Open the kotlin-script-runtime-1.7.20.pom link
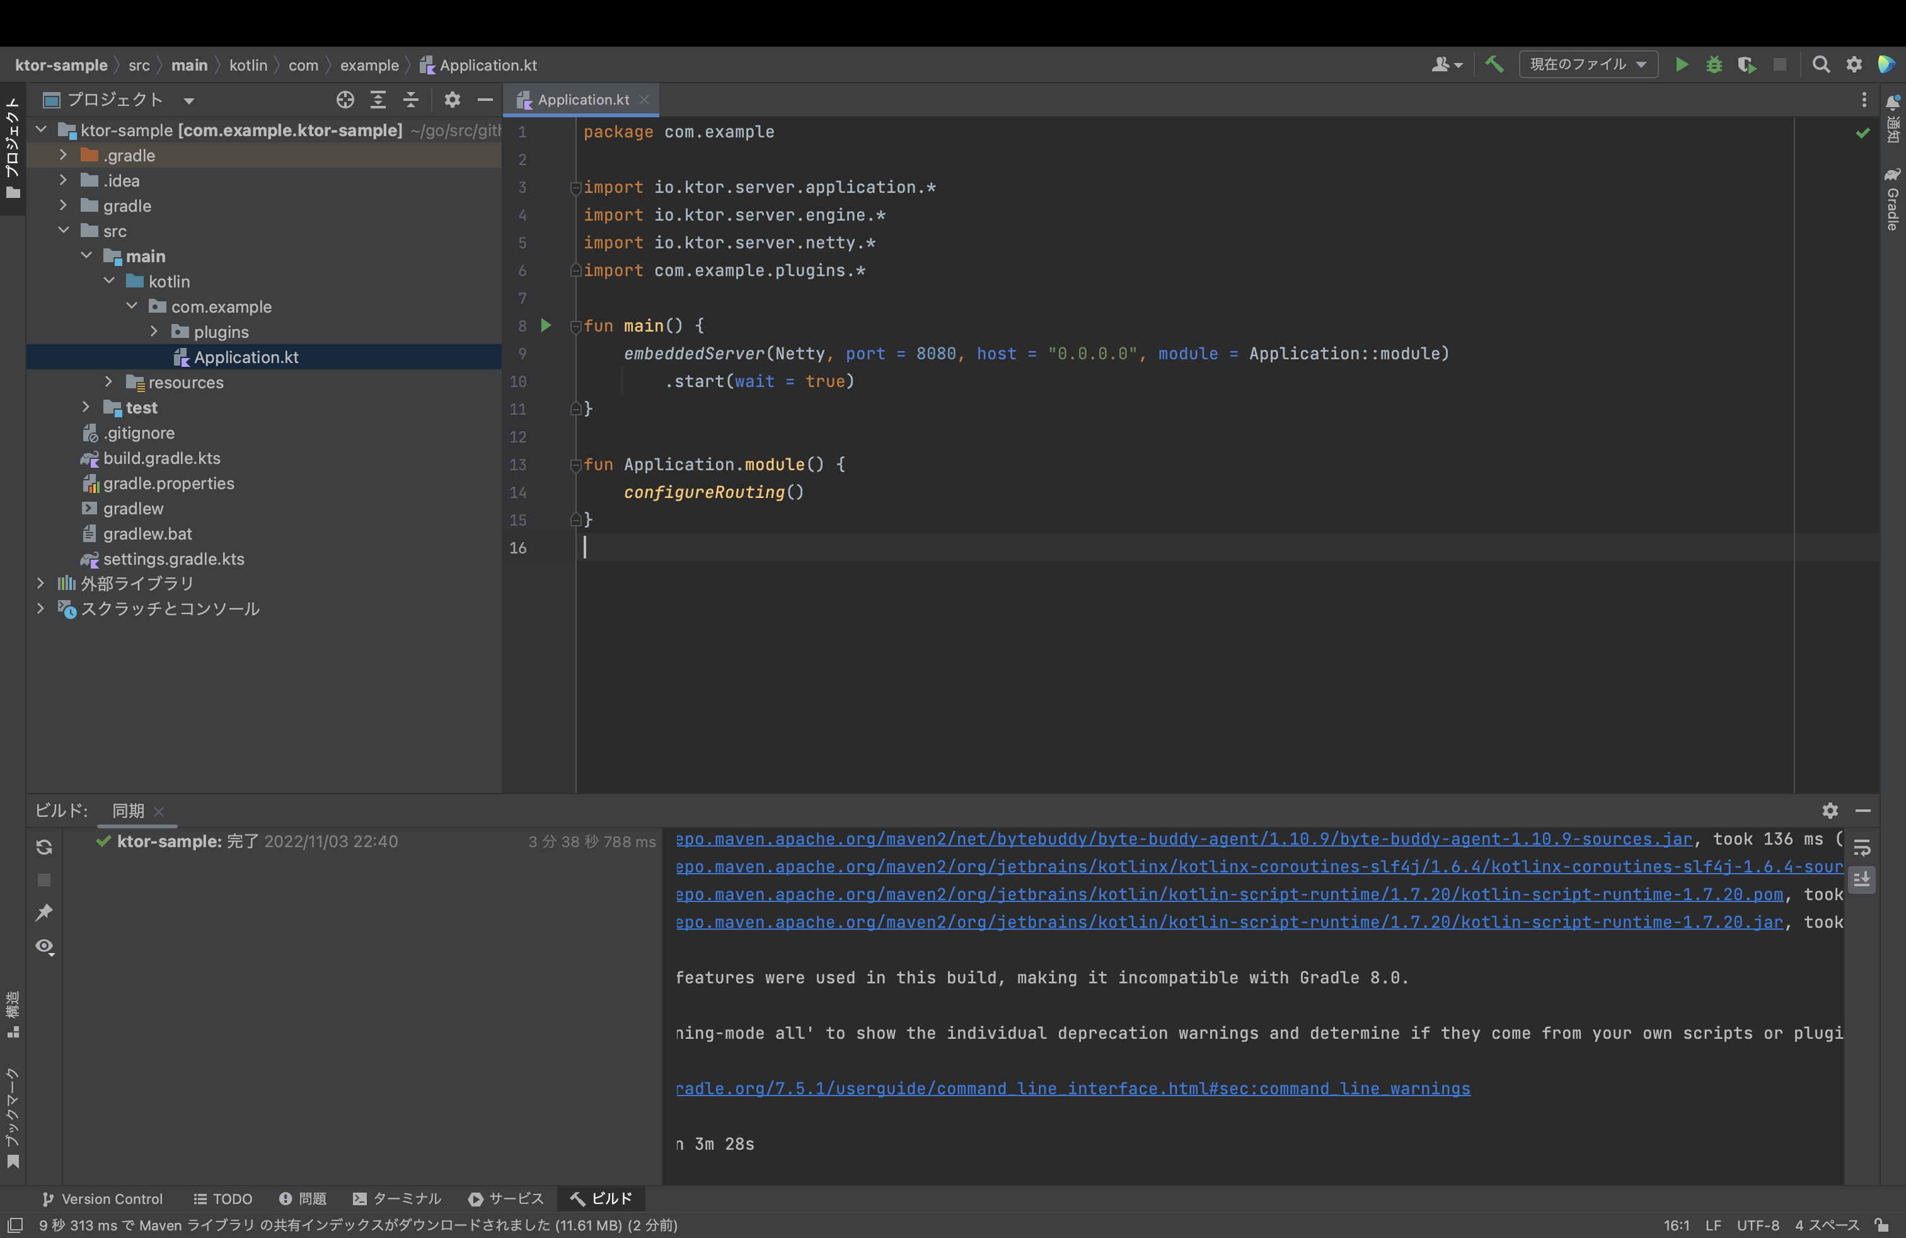1906x1238 pixels. pyautogui.click(x=1229, y=894)
